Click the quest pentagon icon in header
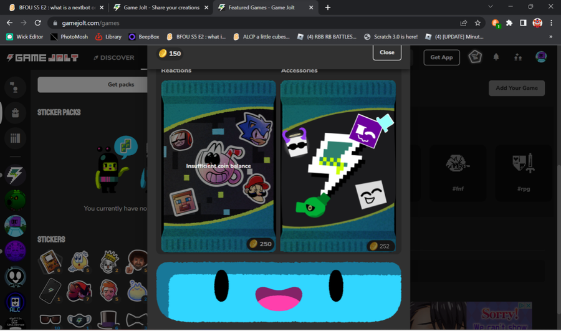Image resolution: width=561 pixels, height=331 pixels. click(475, 57)
